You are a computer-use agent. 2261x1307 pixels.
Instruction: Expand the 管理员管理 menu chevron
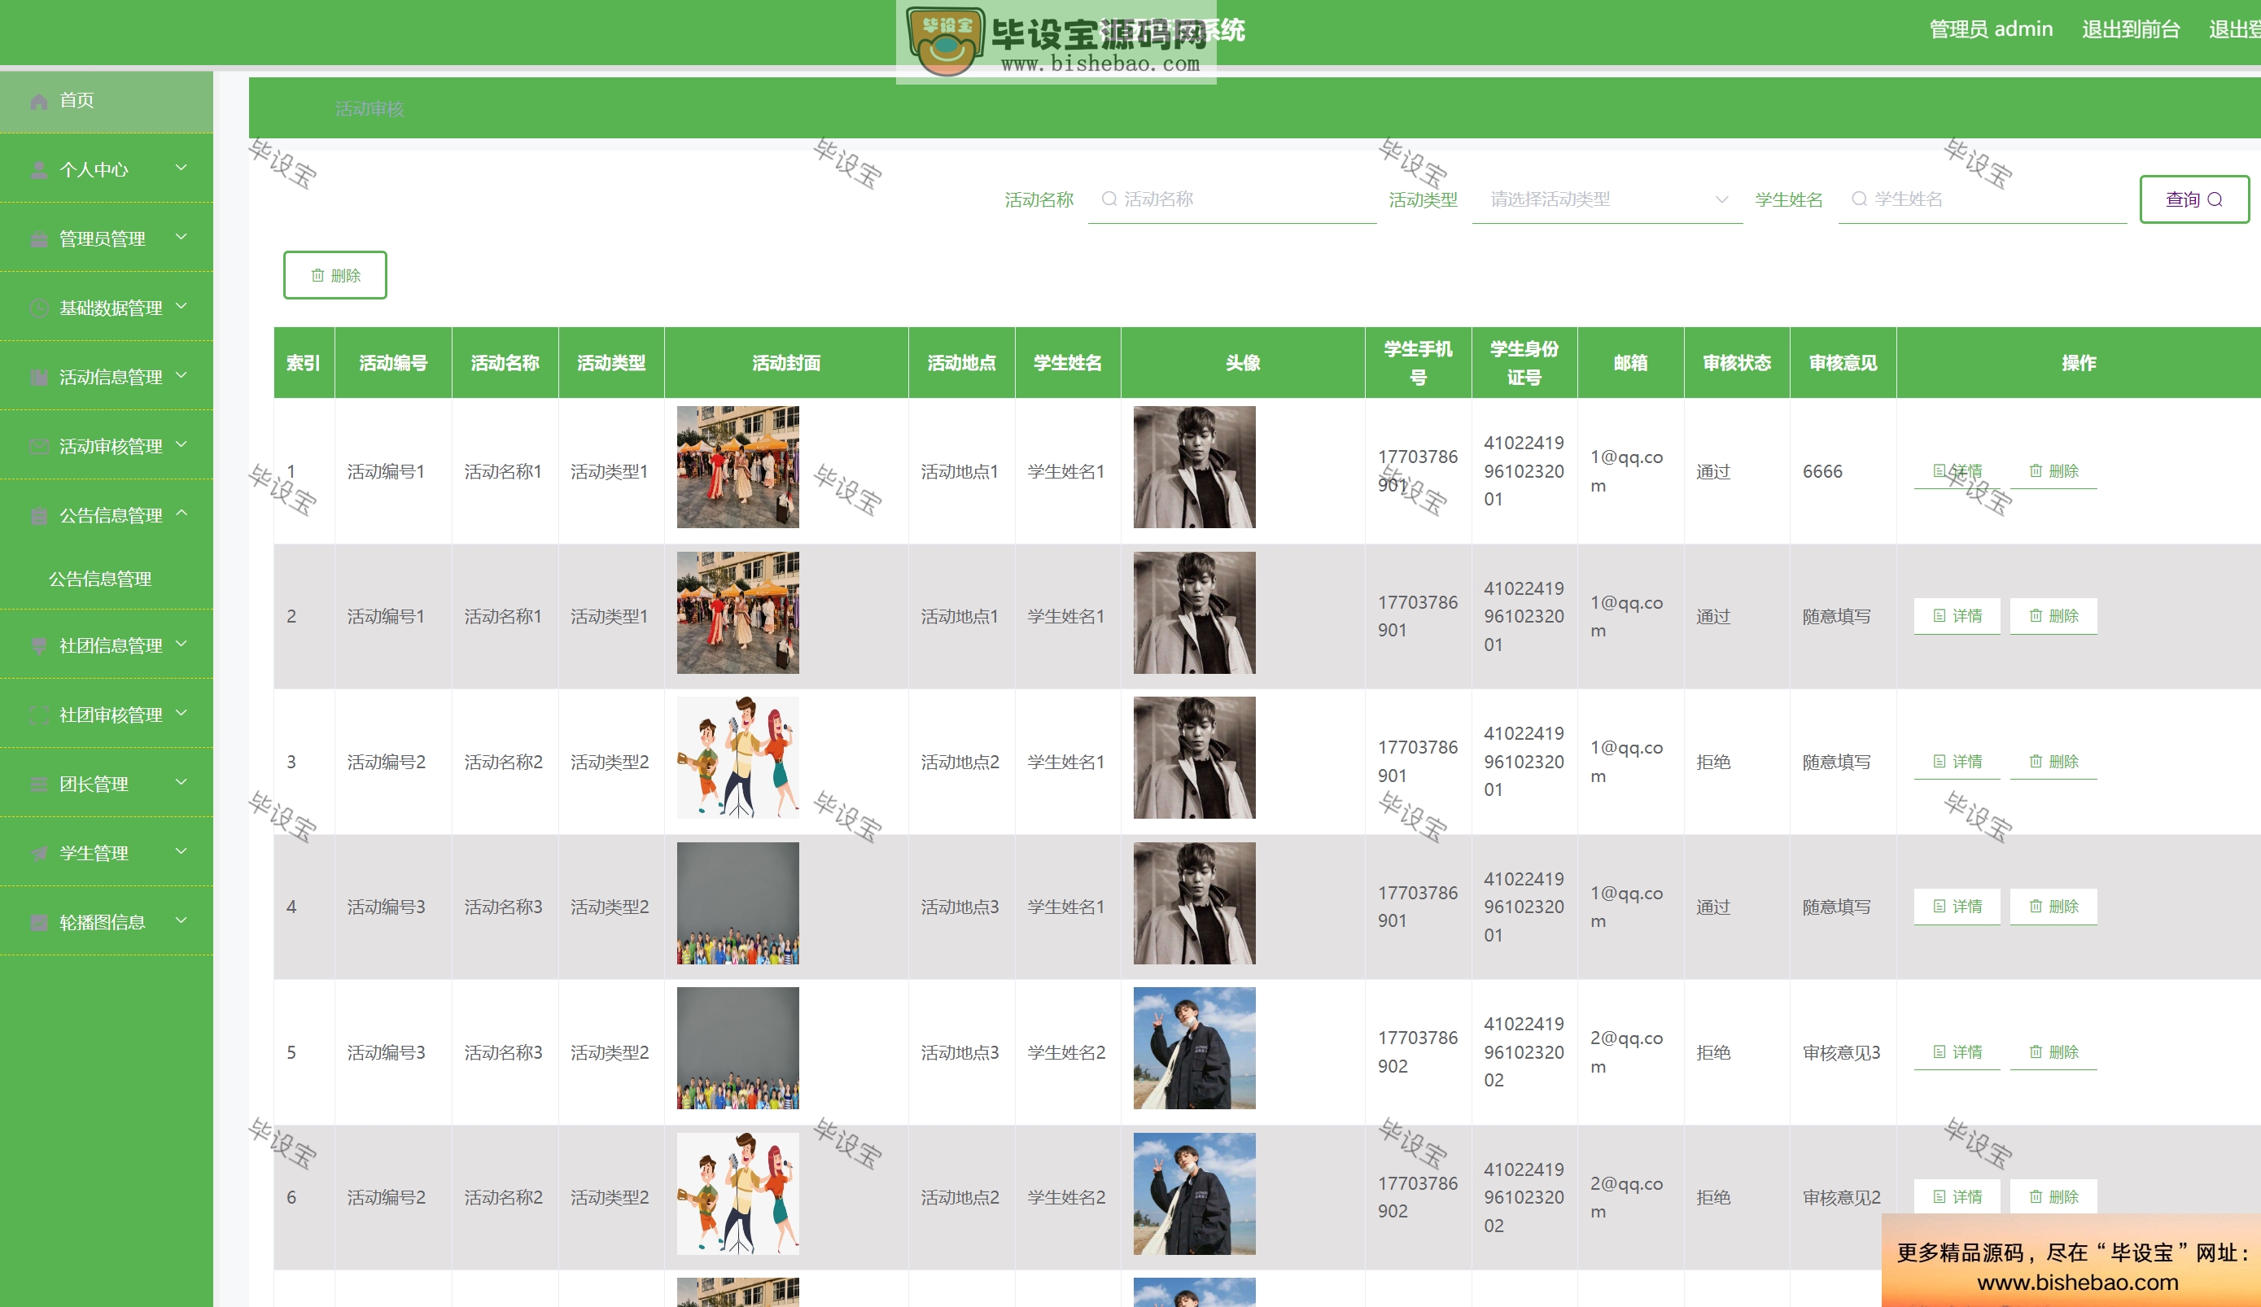click(x=181, y=237)
